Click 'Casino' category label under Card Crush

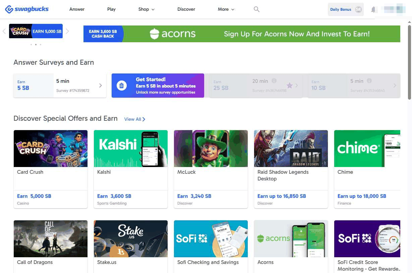23,203
